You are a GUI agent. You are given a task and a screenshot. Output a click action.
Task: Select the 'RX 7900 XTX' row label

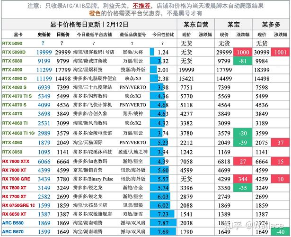(x=16, y=161)
